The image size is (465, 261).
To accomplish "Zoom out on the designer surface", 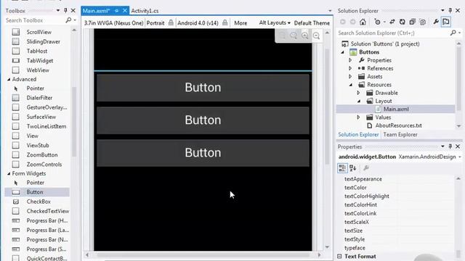I will (x=317, y=36).
